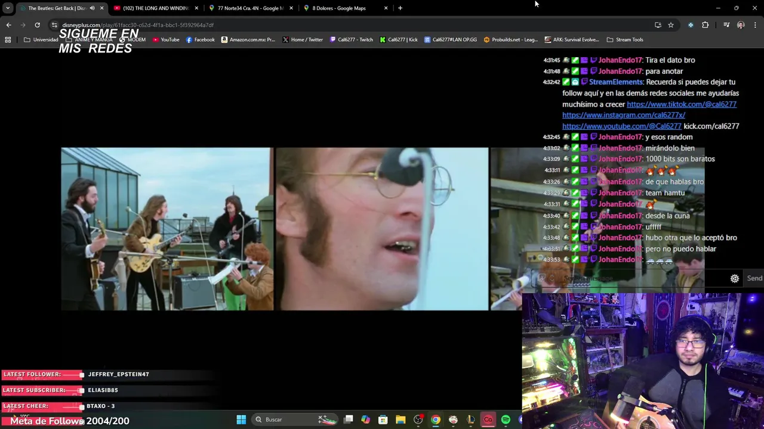Open the Probuilds.net bookmark
The width and height of the screenshot is (764, 429).
511,40
